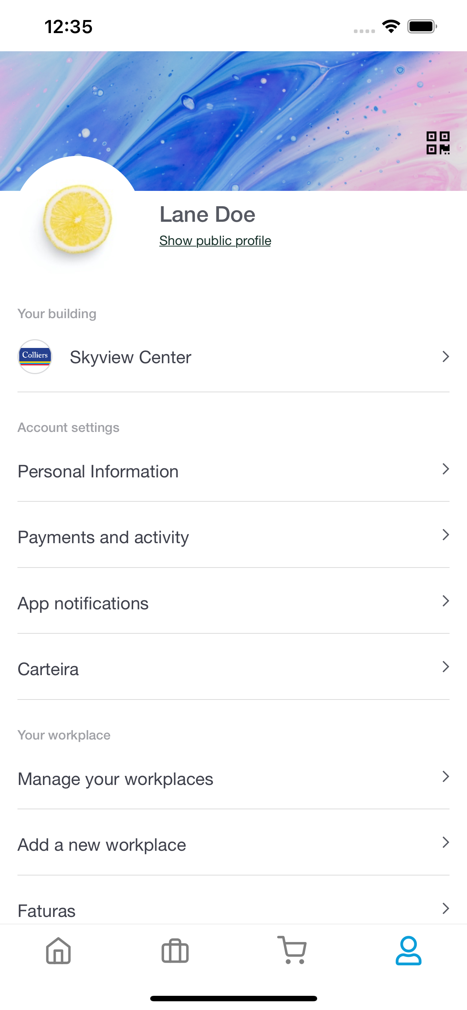Viewport: 467px width, 1010px height.
Task: Select the profile tab icon
Action: point(408,950)
